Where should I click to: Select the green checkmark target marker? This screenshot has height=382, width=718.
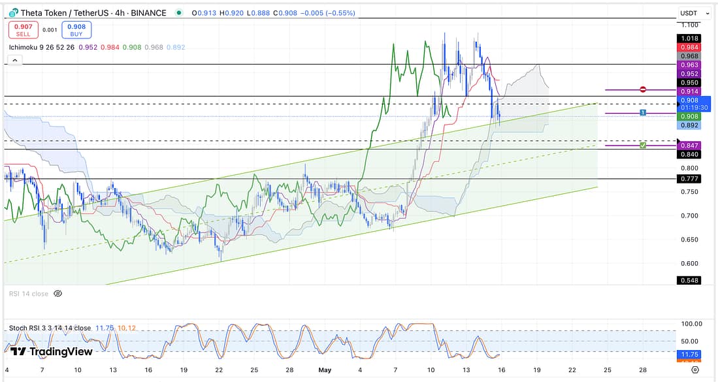(x=643, y=145)
